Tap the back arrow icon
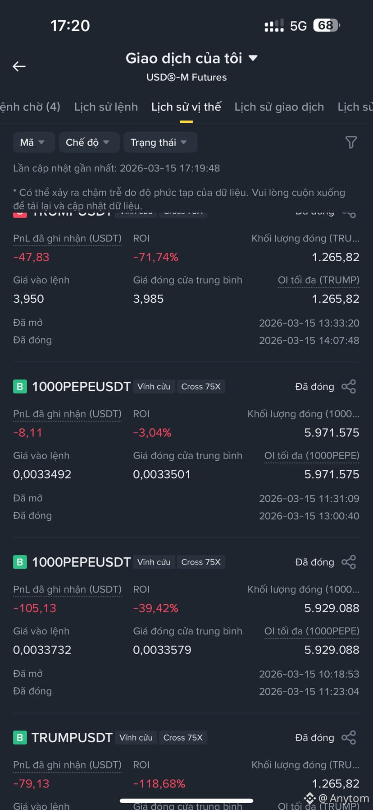This screenshot has height=810, width=373. tap(19, 66)
